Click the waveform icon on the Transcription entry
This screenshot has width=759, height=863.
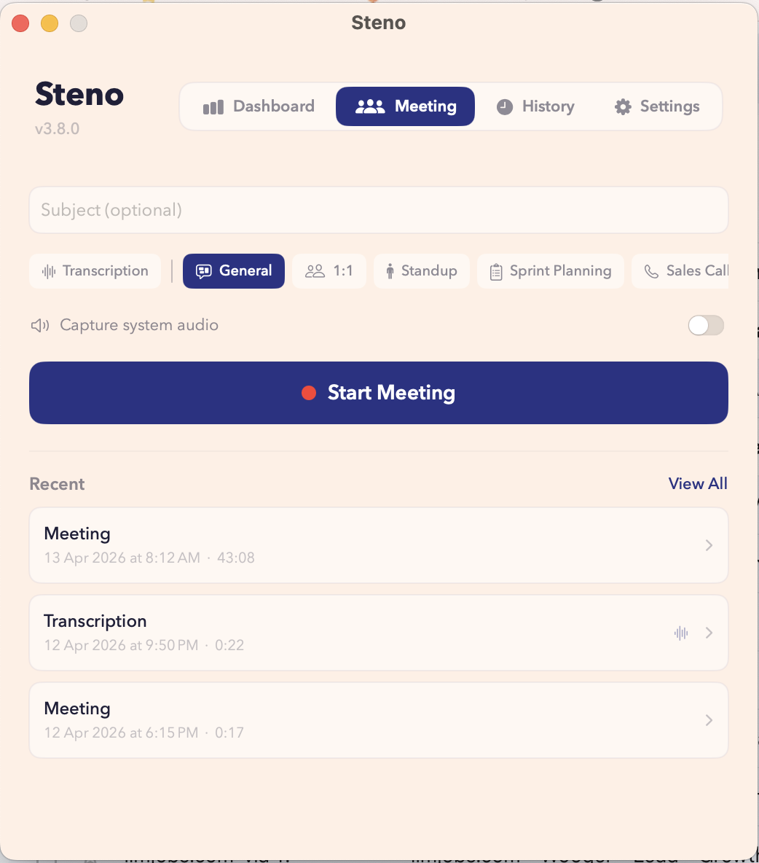coord(681,633)
